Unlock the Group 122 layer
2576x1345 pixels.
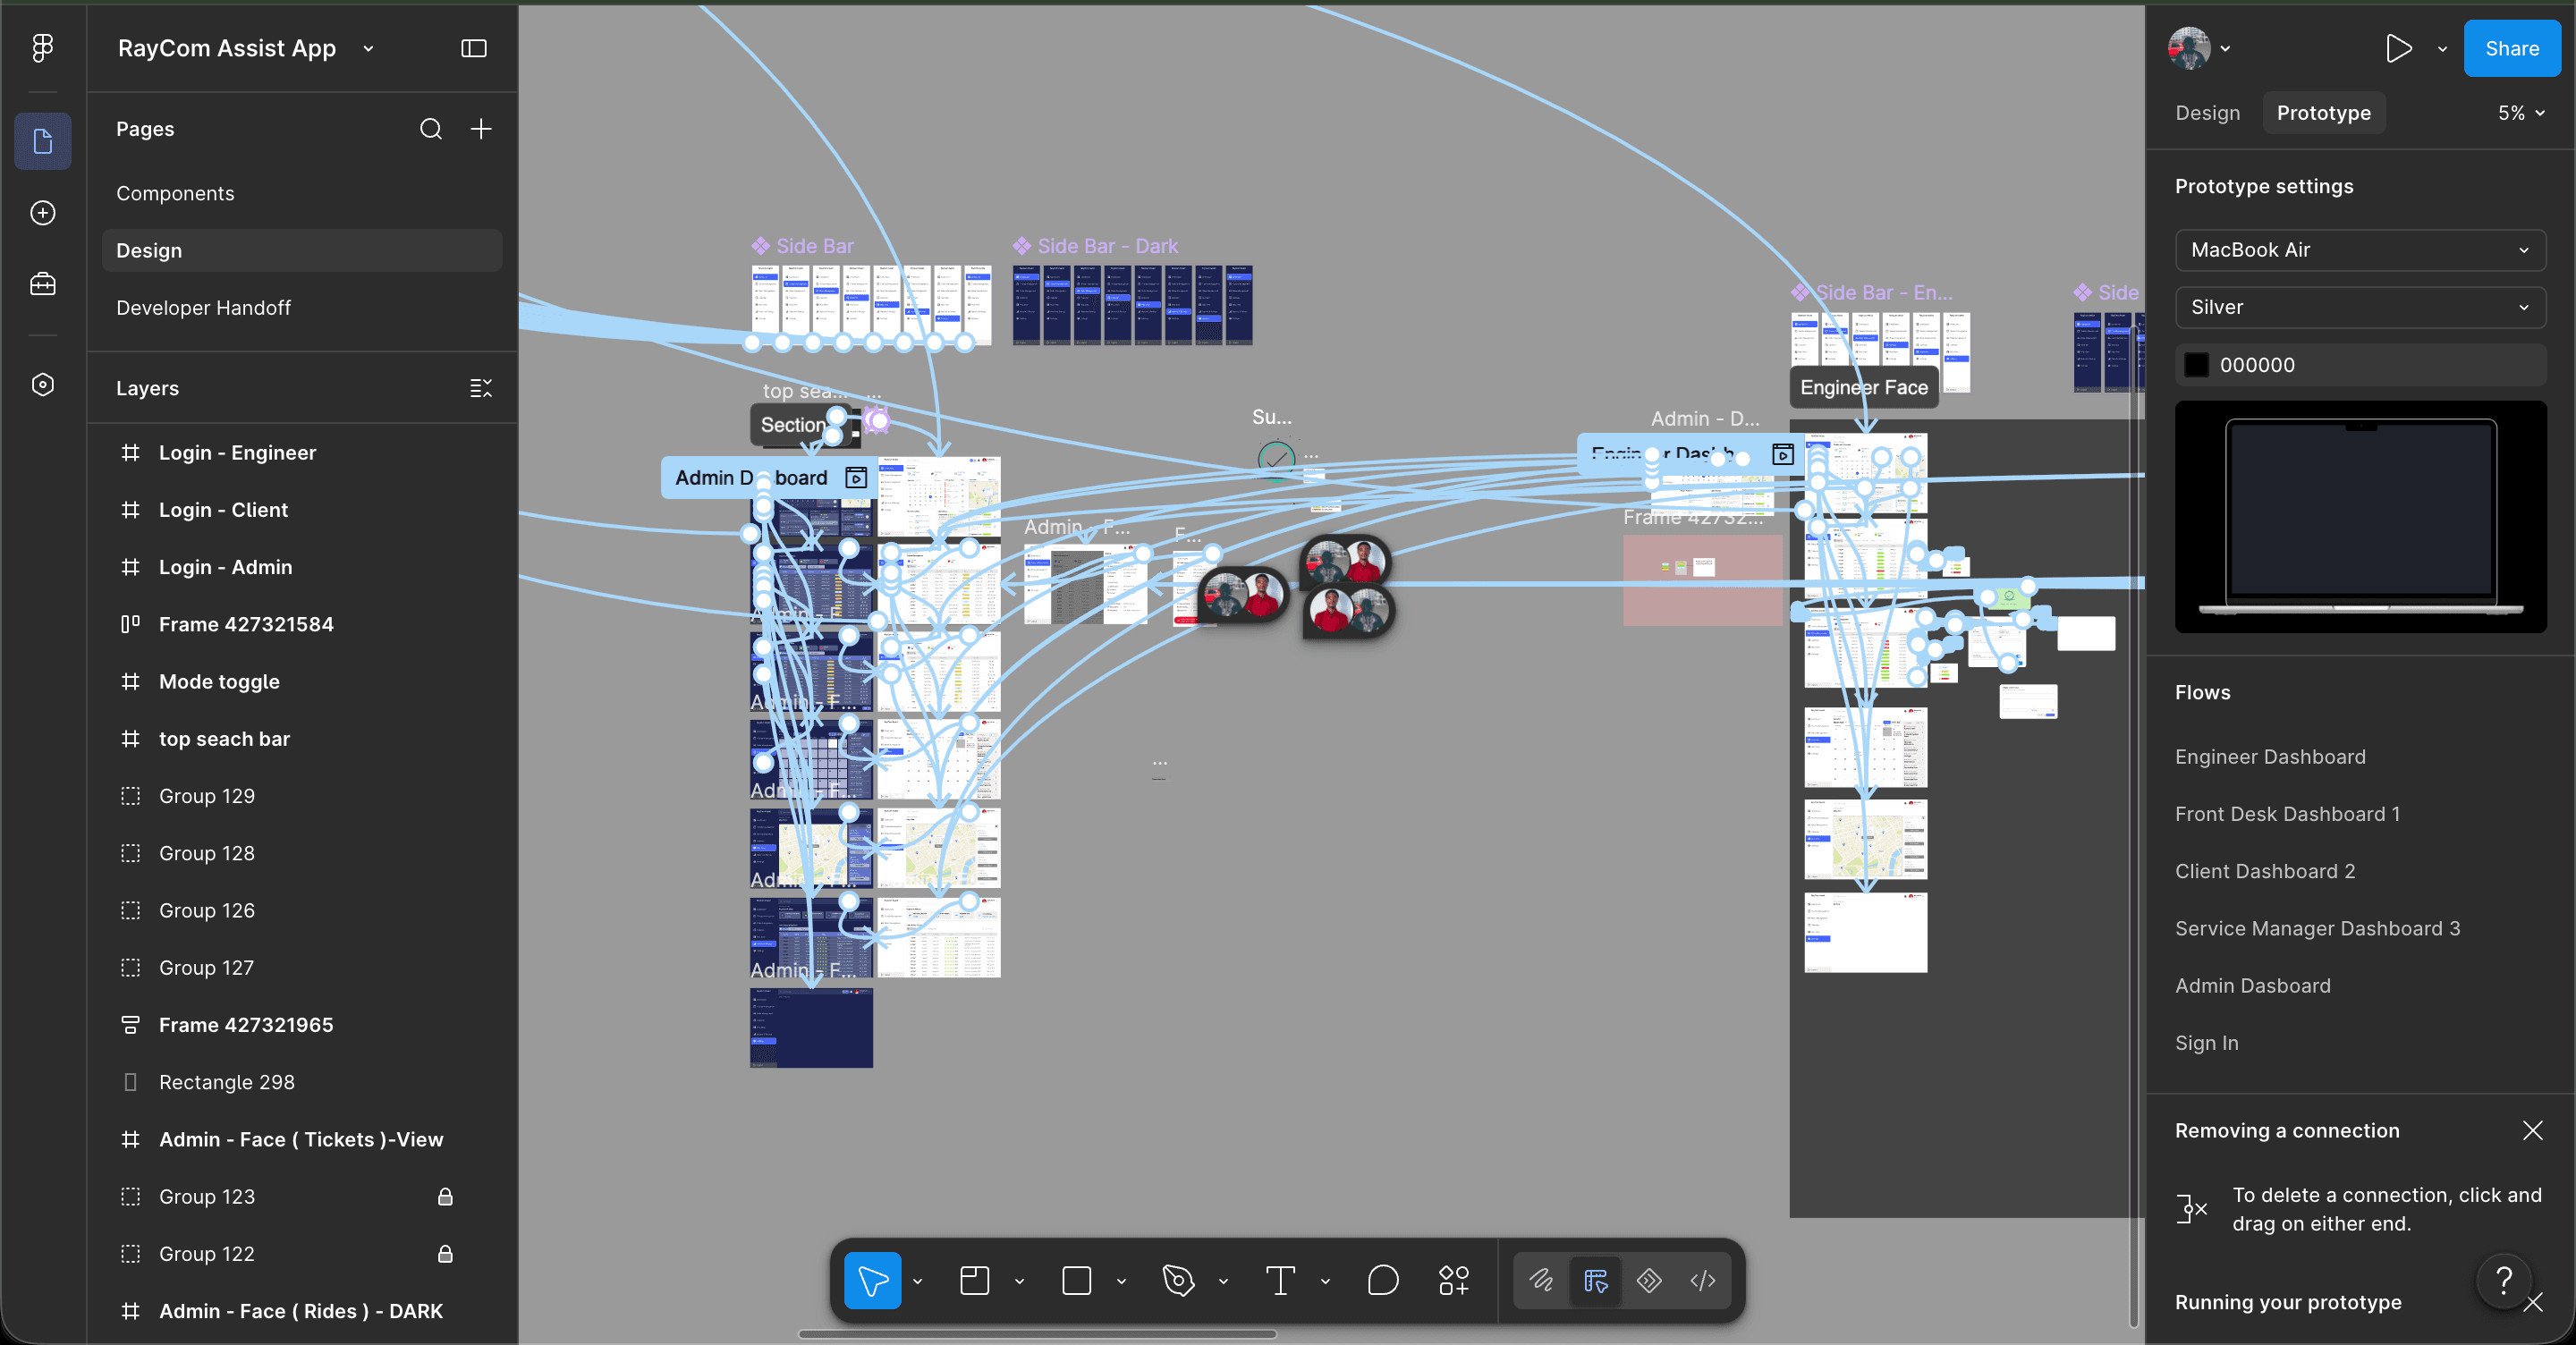pos(446,1254)
